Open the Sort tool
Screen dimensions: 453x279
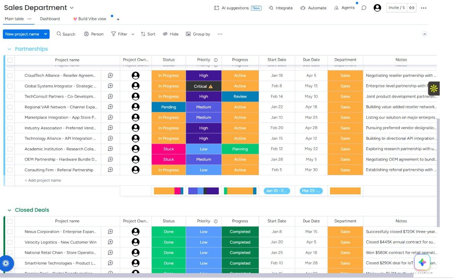(148, 34)
